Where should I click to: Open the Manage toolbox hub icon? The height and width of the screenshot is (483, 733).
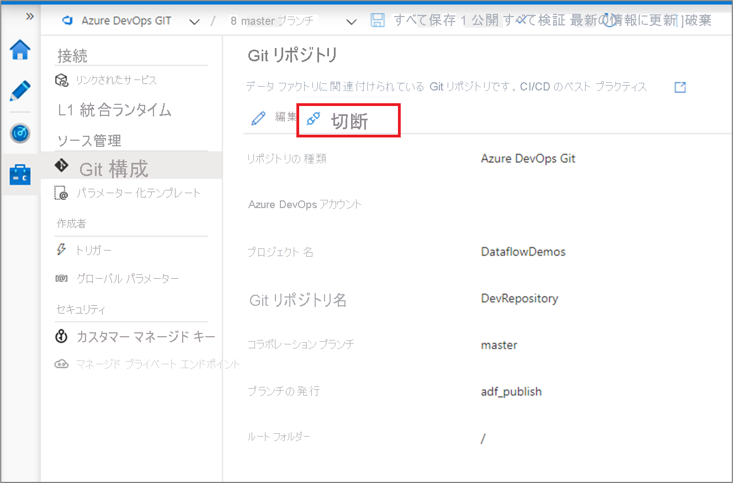tap(20, 174)
